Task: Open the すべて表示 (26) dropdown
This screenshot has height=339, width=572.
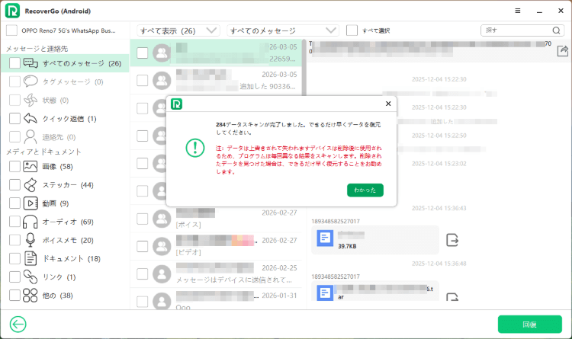Action: [178, 30]
